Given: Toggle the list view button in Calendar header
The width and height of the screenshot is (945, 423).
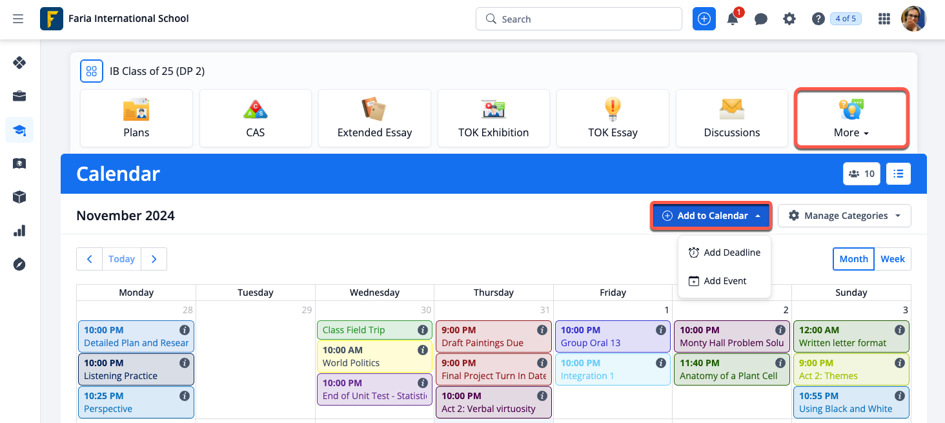Looking at the screenshot, I should coord(899,174).
